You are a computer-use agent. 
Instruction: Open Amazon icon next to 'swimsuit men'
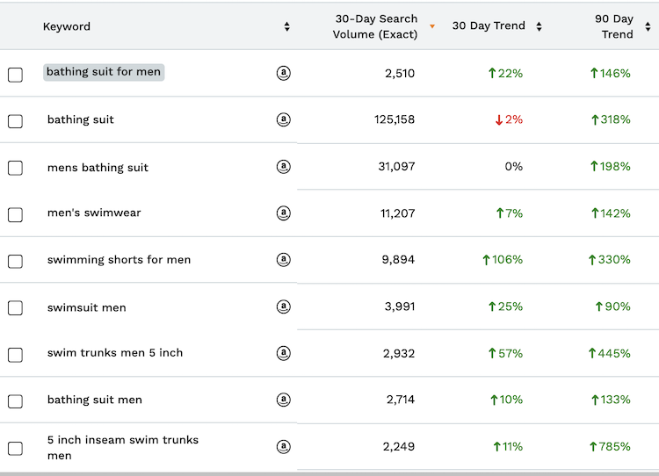[283, 307]
